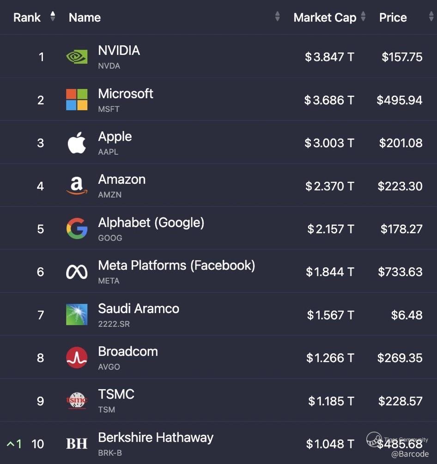Click the Apple logo icon
The width and height of the screenshot is (437, 464).
(77, 143)
